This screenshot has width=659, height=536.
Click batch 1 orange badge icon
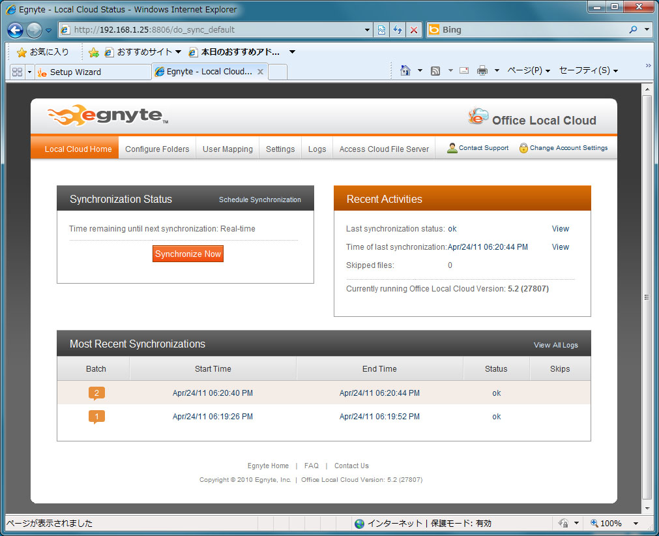[96, 417]
